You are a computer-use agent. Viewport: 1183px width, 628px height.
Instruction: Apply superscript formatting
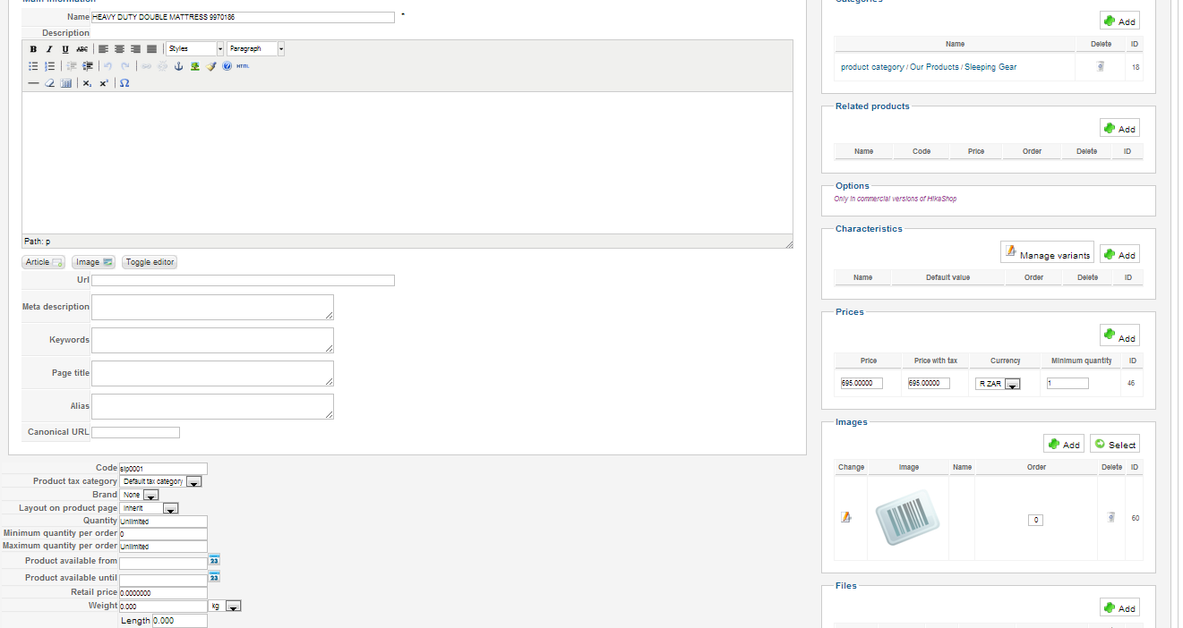coord(103,83)
